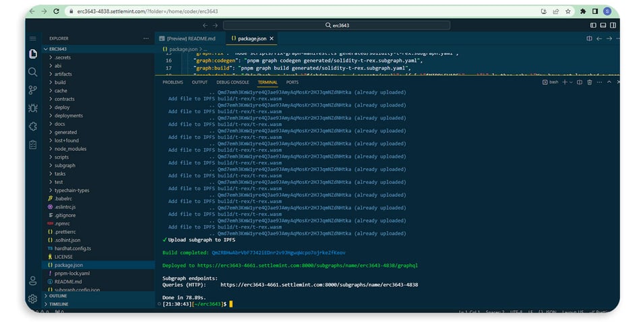Close the package.json tab
Image resolution: width=643 pixels, height=333 pixels.
pos(272,38)
